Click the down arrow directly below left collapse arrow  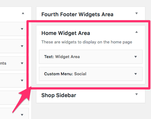point(22,29)
